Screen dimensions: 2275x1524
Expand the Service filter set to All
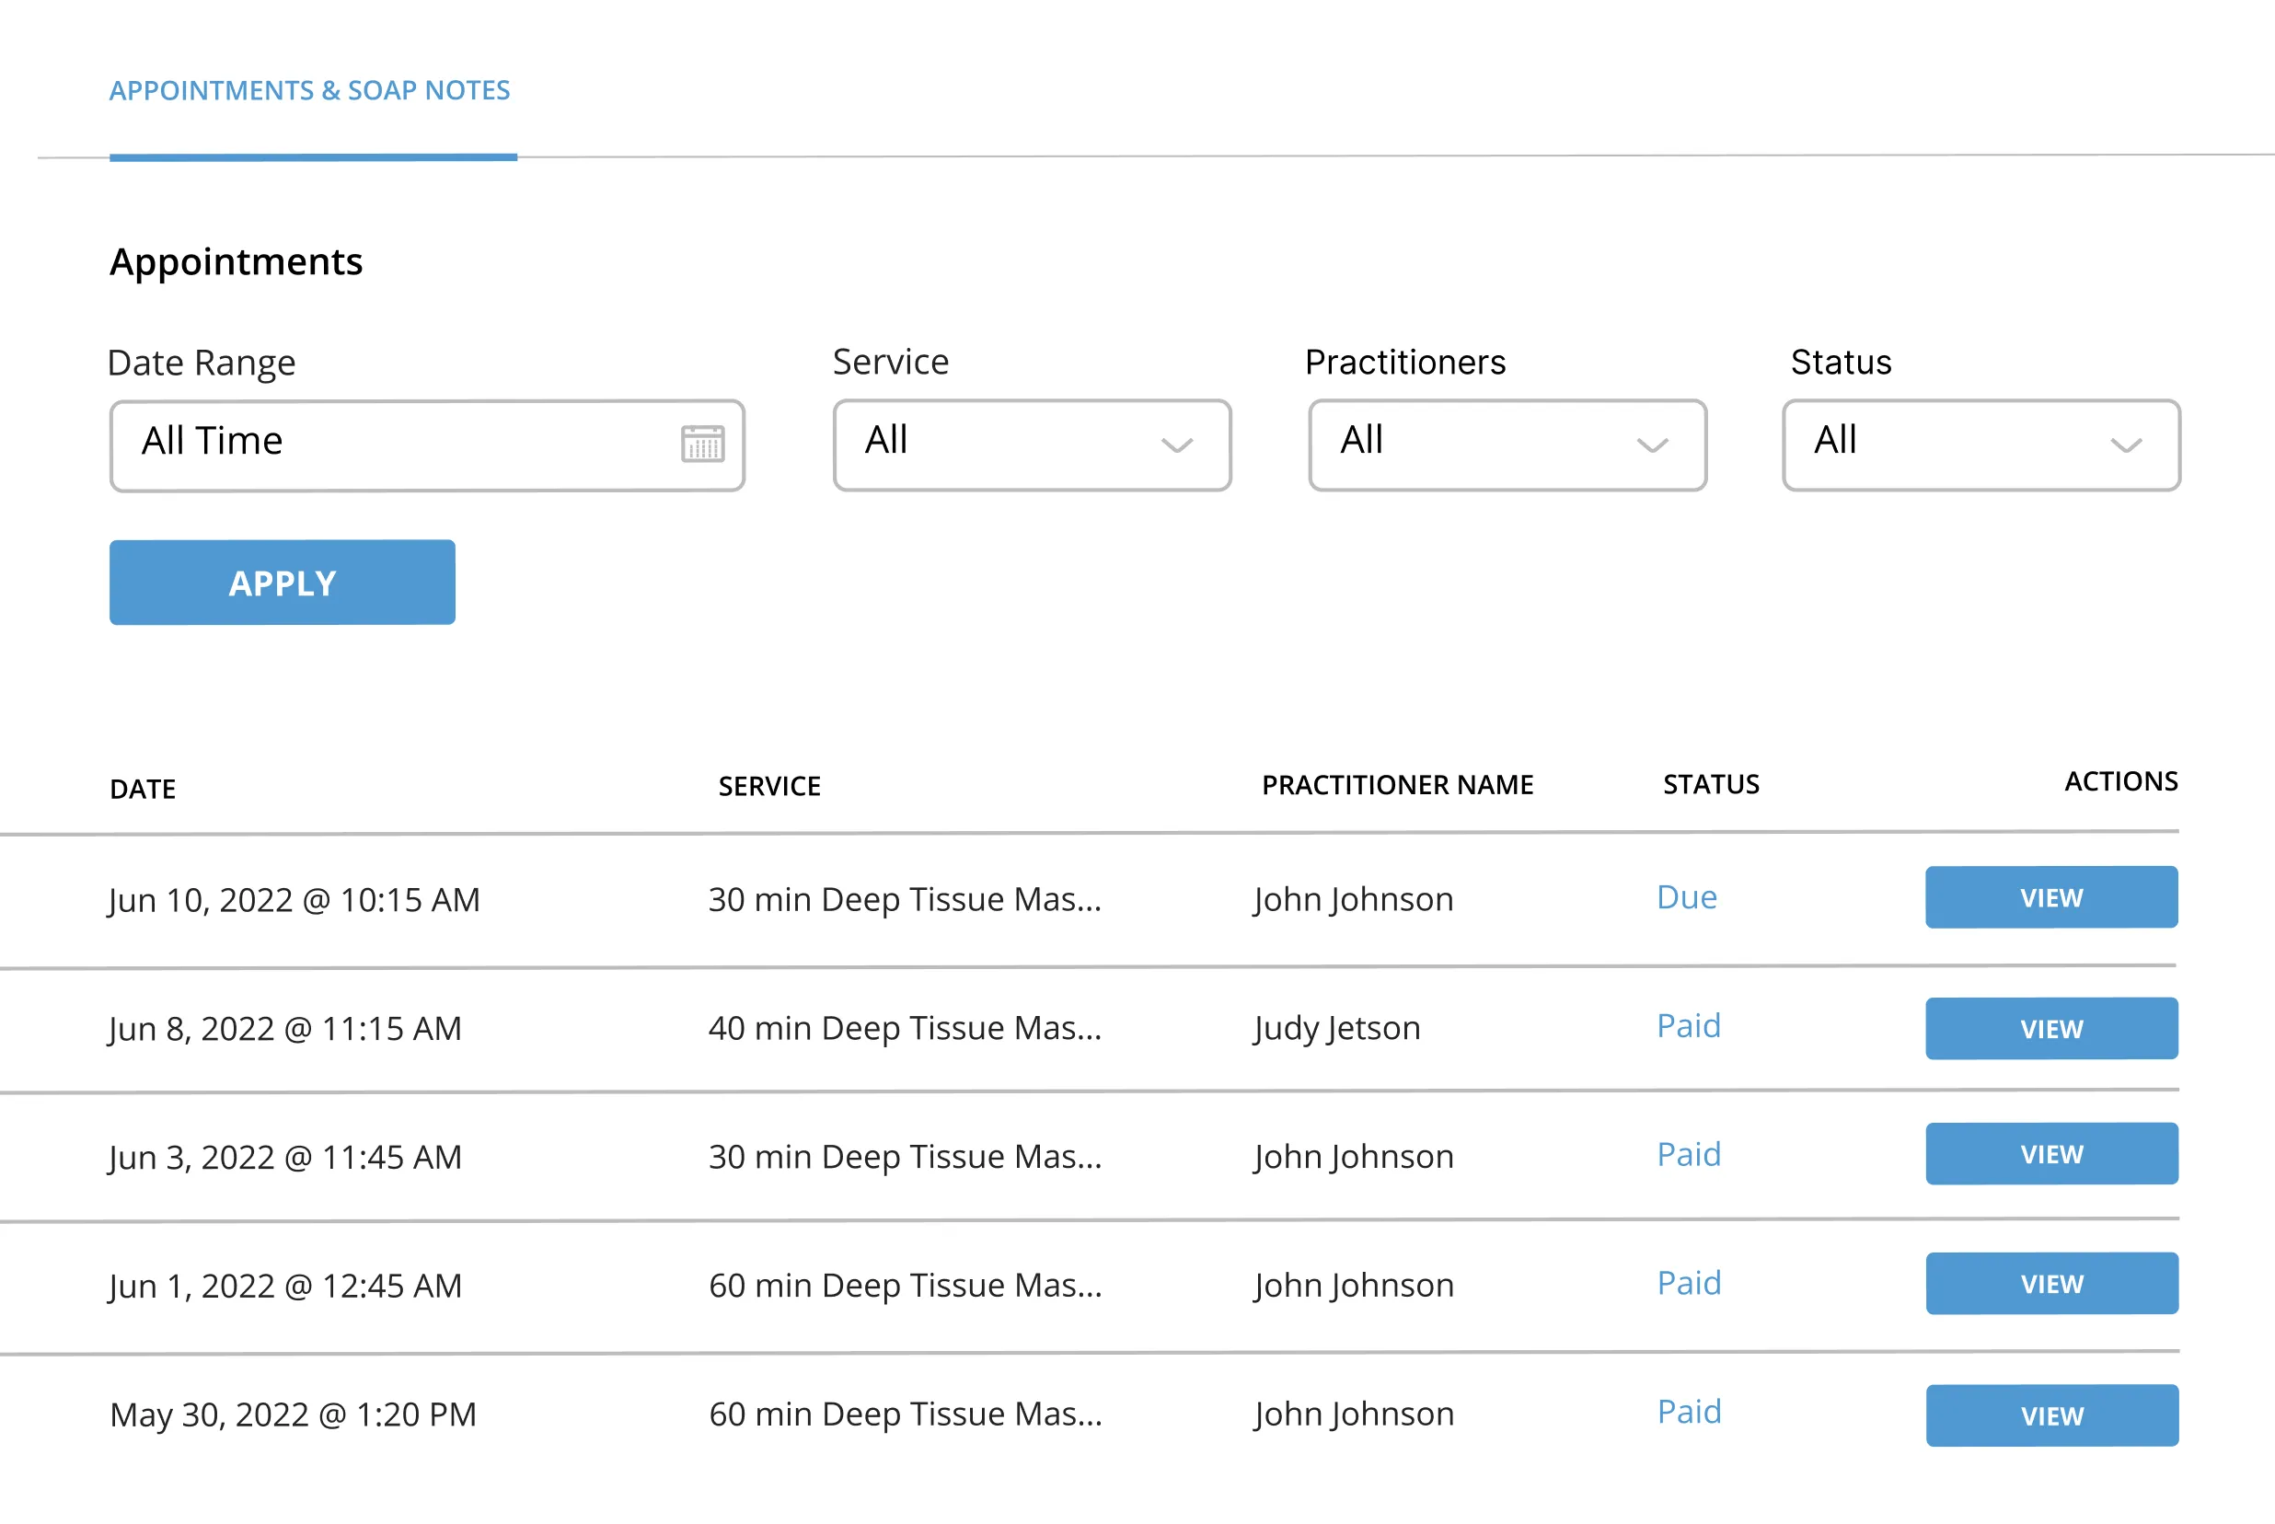point(1030,444)
